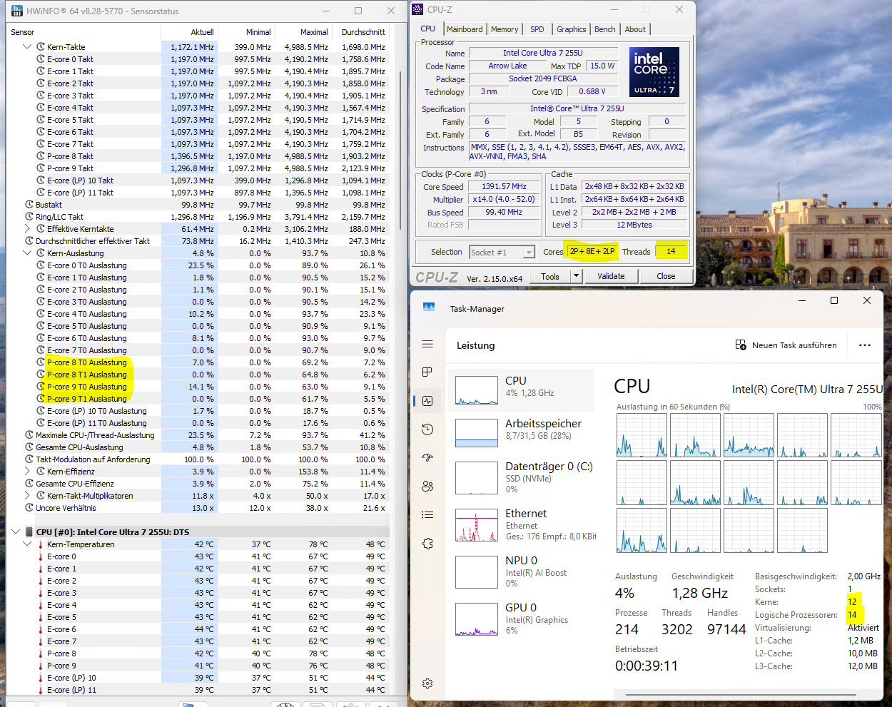Click Neuen Task ausführen button
The height and width of the screenshot is (707, 892).
(x=786, y=345)
